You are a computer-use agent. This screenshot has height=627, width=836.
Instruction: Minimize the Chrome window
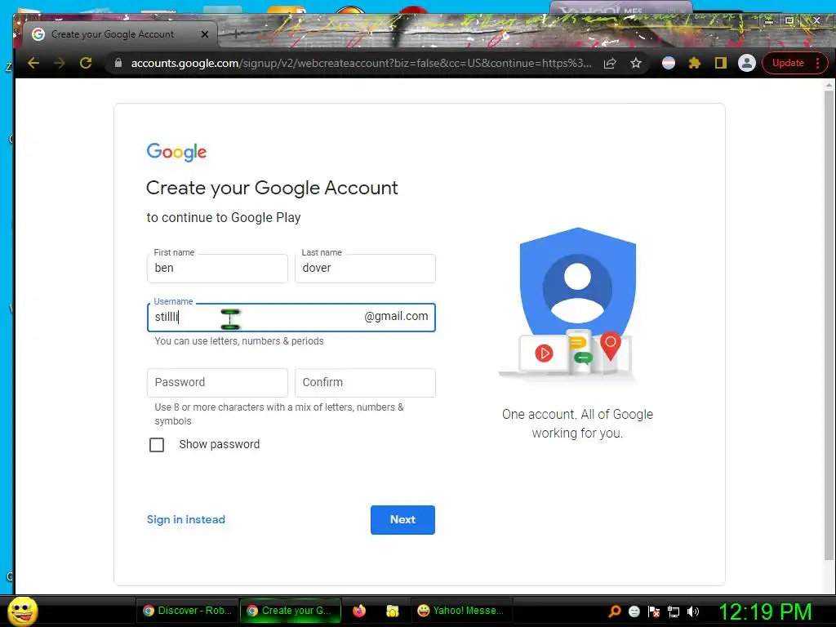(768, 20)
